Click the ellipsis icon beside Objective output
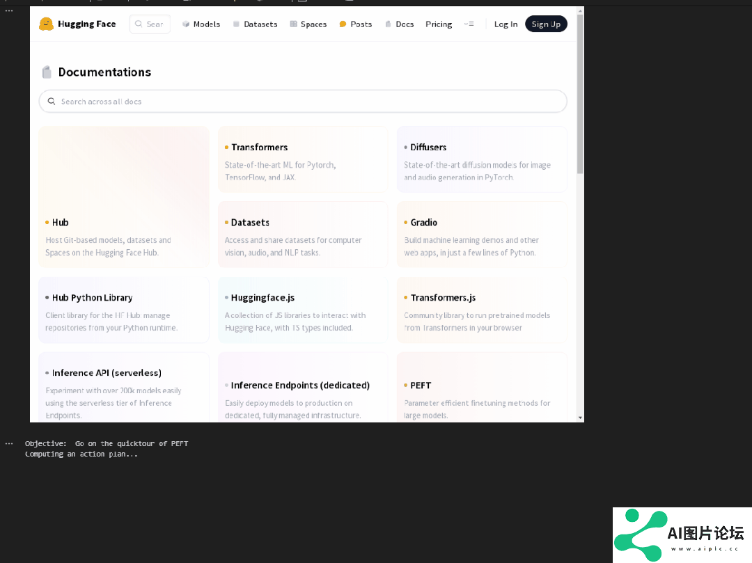752x563 pixels. [9, 444]
